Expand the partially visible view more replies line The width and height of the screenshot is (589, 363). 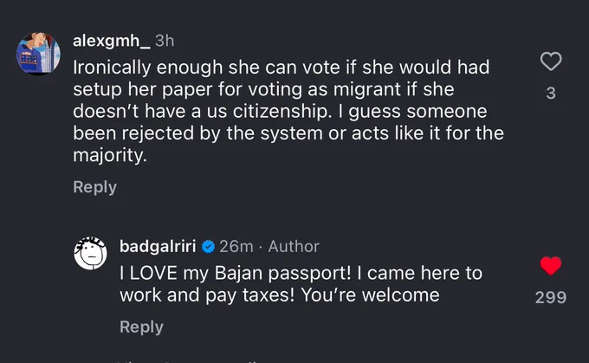(x=188, y=360)
